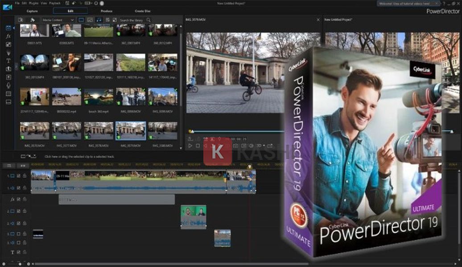Open the Voice-Over Recording microphone icon
This screenshot has width=462, height=267.
[8, 85]
